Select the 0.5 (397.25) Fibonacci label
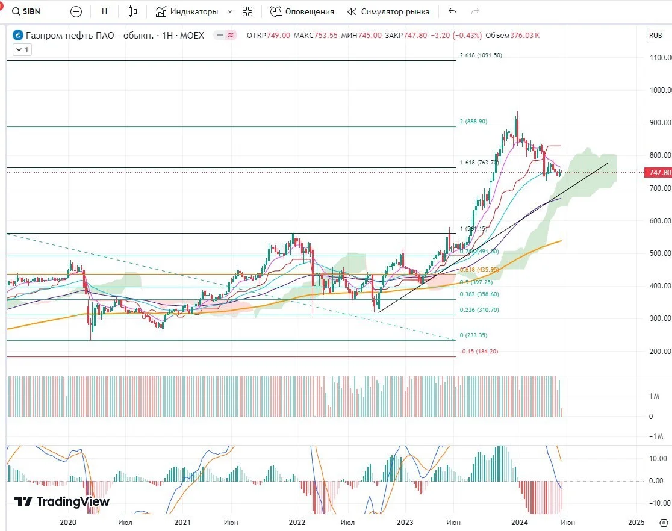The image size is (672, 531). click(476, 282)
